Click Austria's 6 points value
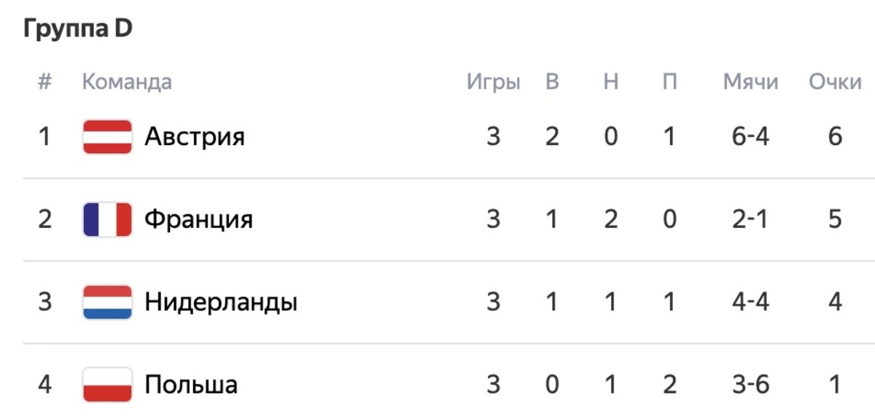This screenshot has width=875, height=419. (836, 137)
